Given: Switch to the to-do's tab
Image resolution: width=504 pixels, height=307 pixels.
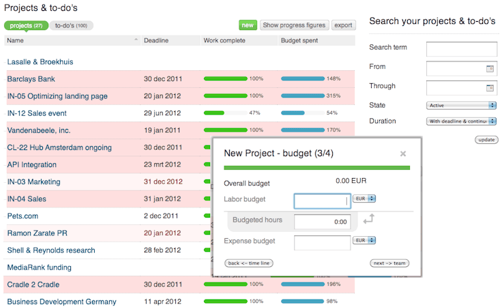Looking at the screenshot, I should [x=71, y=25].
